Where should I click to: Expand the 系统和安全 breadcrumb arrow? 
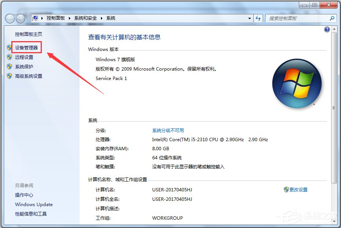pos(102,18)
